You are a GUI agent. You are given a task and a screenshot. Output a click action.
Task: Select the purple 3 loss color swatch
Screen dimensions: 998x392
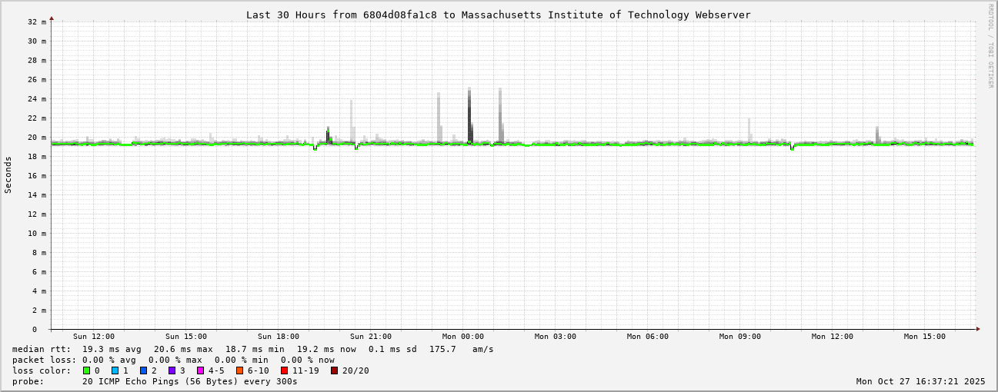pos(172,370)
